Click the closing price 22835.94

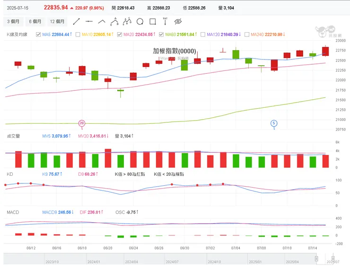56,8
